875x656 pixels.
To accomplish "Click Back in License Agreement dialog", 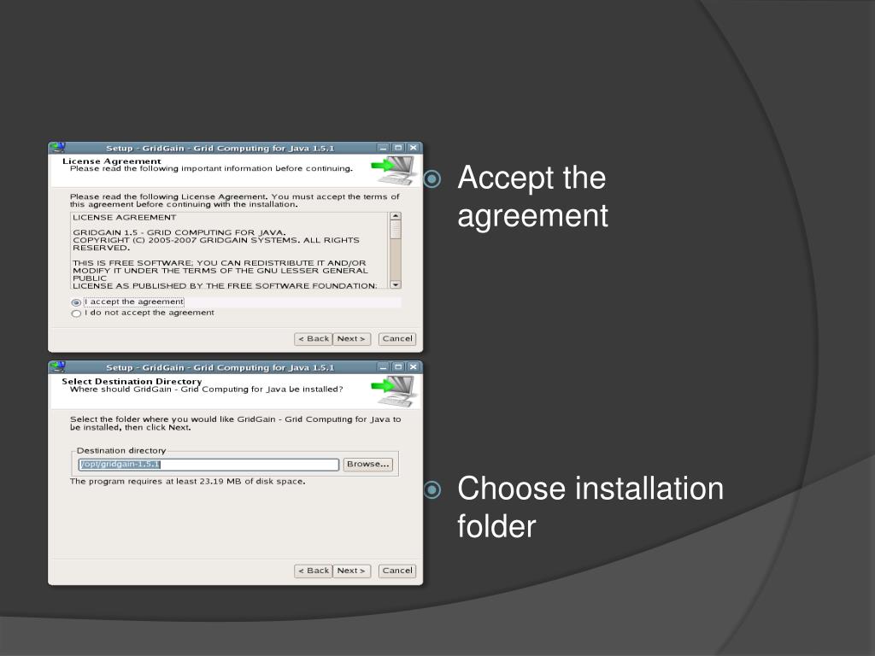I will 314,338.
